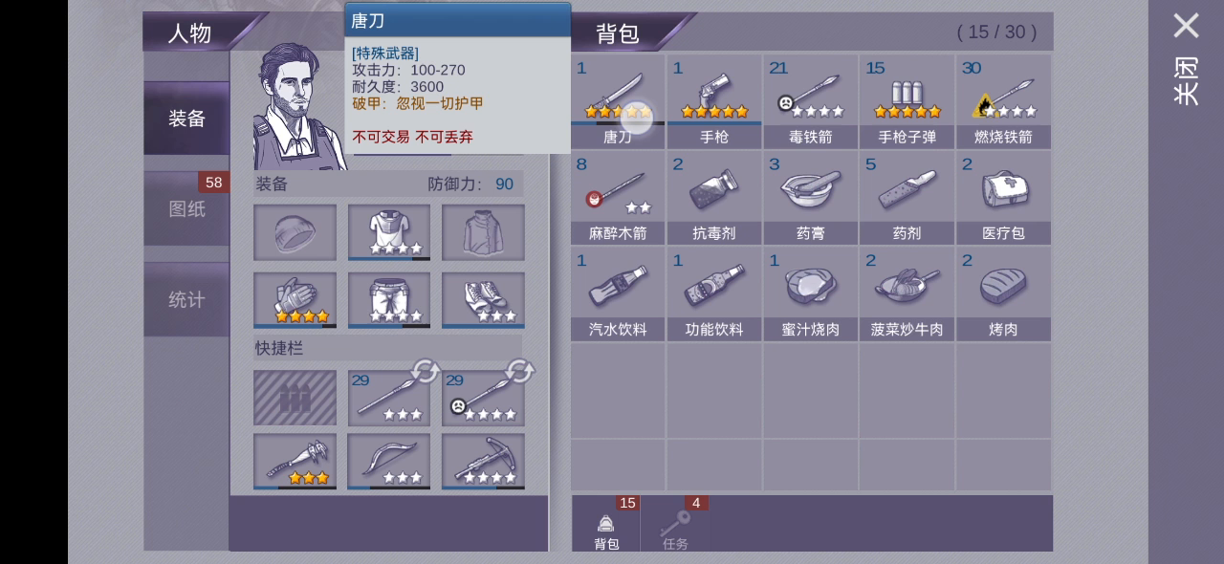The image size is (1224, 564).
Task: Open the 背包 bottom bag tab
Action: (x=606, y=526)
